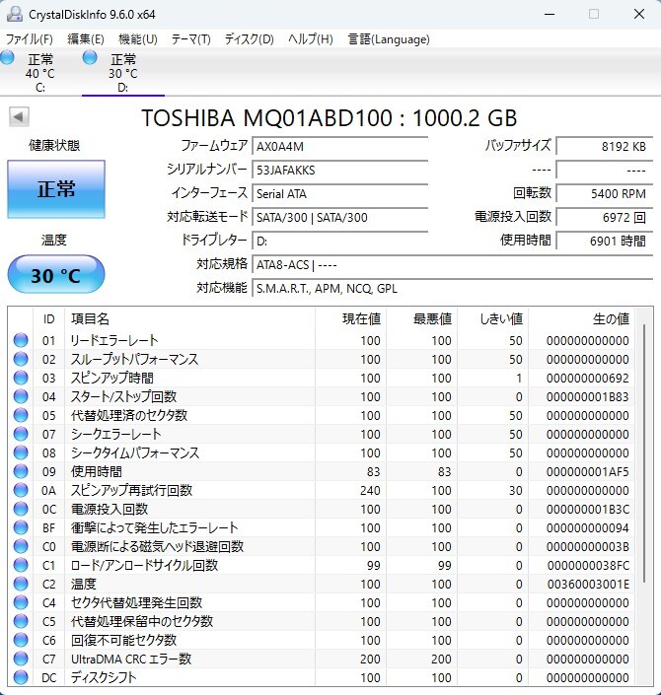Open the 言語(Language) menu
This screenshot has width=661, height=695.
point(388,39)
